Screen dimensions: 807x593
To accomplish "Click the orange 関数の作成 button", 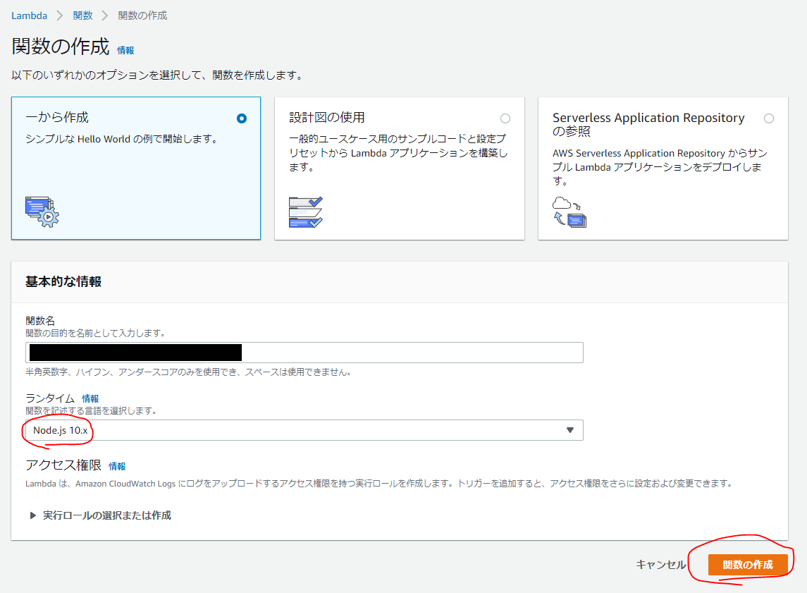I will (x=748, y=565).
